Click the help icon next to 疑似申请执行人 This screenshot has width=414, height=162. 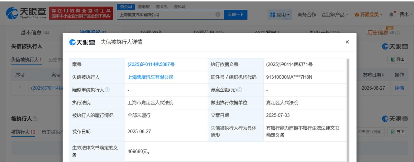tap(107, 90)
